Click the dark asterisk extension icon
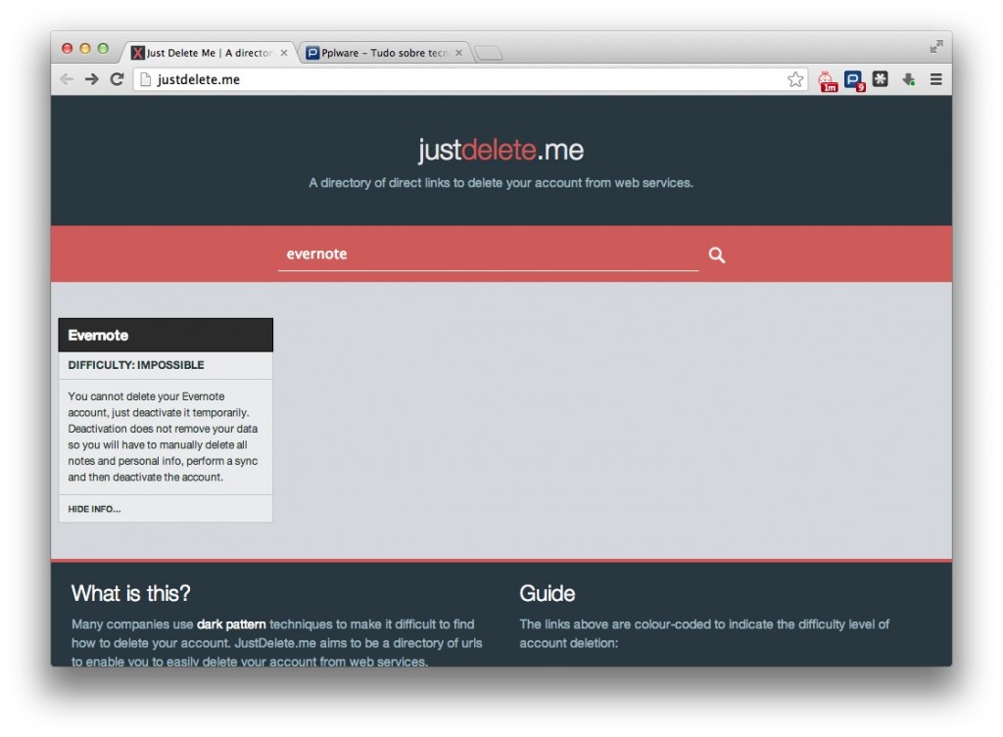The width and height of the screenshot is (1003, 737). click(x=880, y=79)
